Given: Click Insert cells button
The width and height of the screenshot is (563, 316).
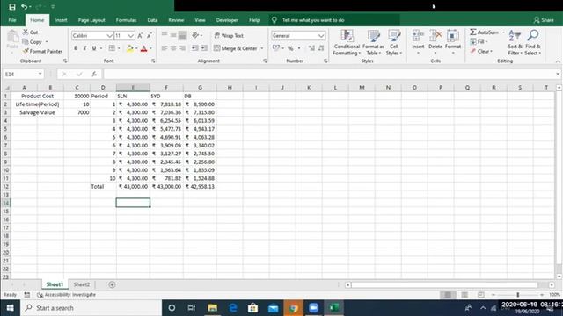Looking at the screenshot, I should pyautogui.click(x=418, y=42).
